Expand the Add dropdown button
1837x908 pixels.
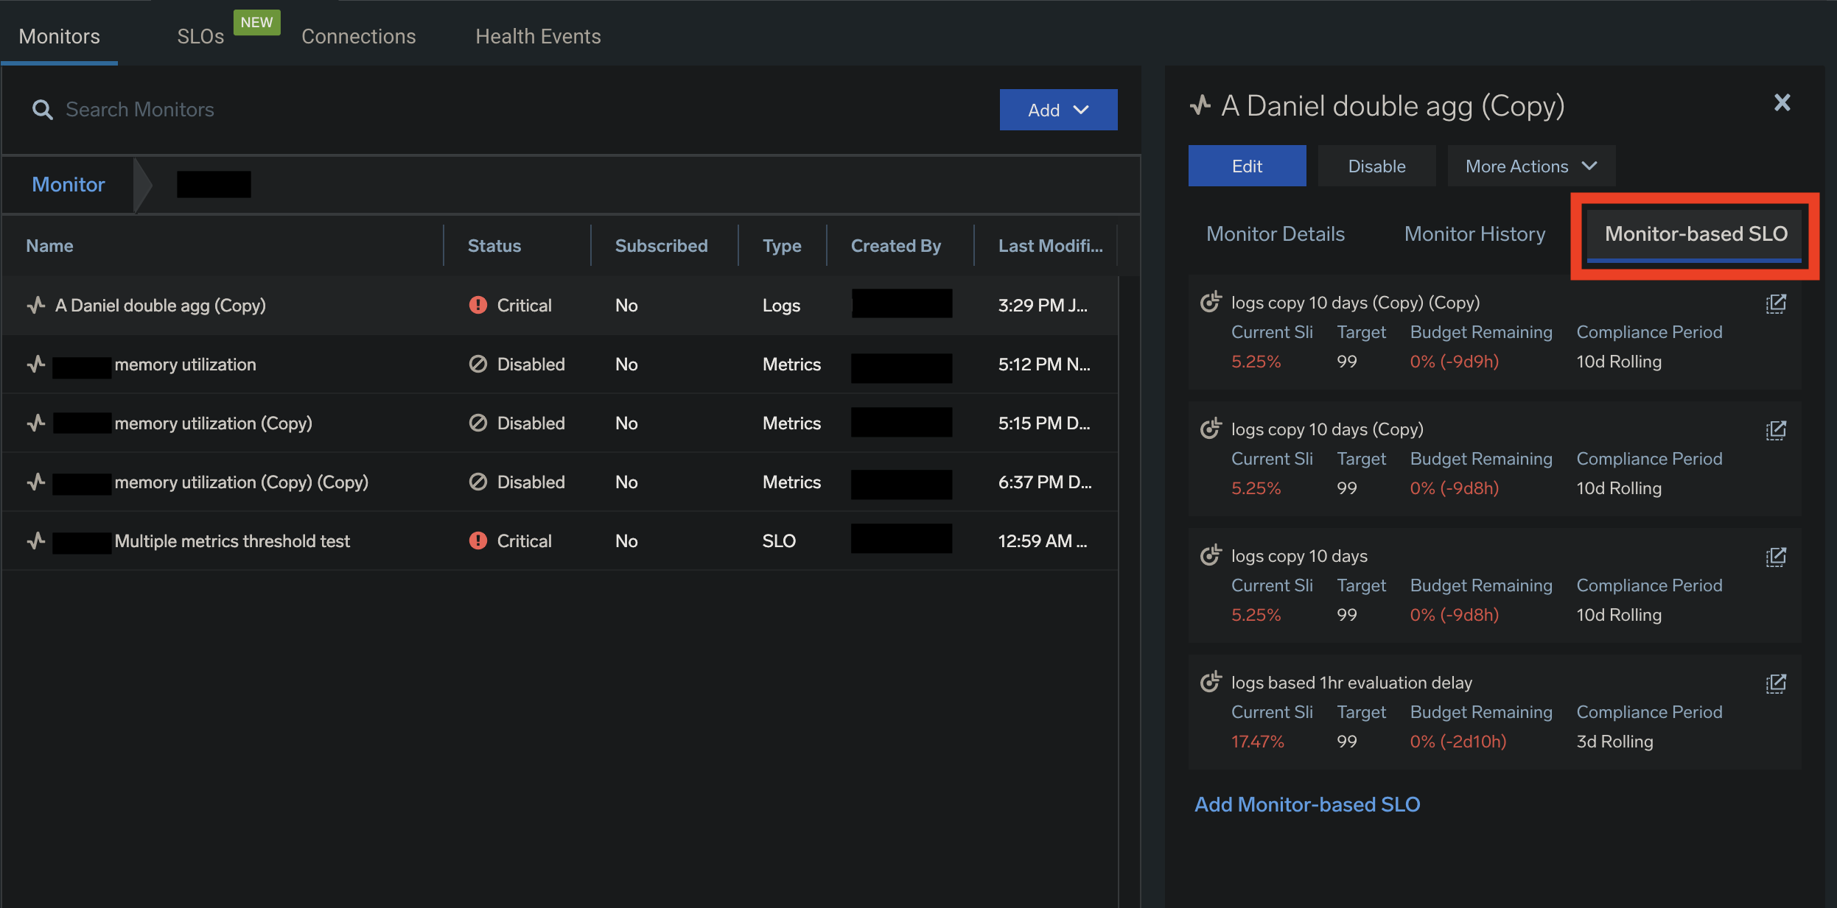pyautogui.click(x=1057, y=110)
